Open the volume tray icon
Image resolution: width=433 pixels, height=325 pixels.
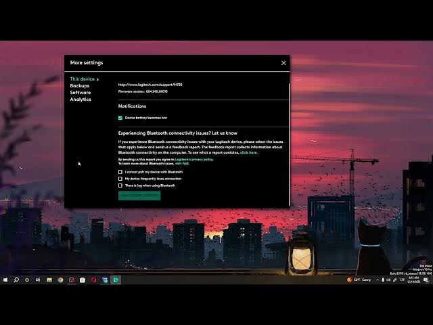[388, 280]
